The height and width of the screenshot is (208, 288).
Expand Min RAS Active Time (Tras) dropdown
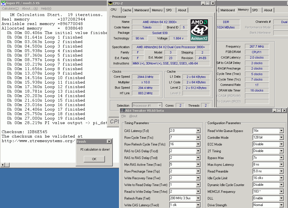198,164
